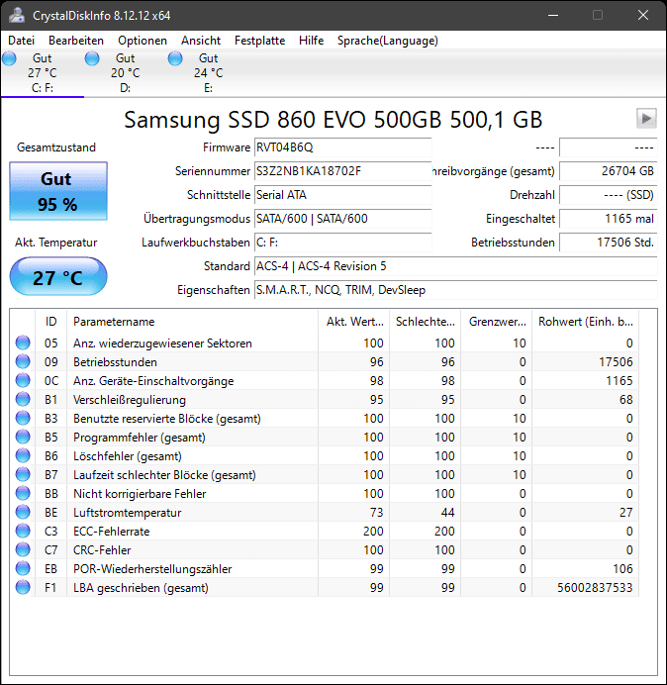Click the CrystalDiskInfo app icon in title bar
The image size is (667, 685).
point(17,15)
